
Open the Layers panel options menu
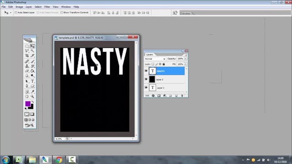[x=186, y=55]
